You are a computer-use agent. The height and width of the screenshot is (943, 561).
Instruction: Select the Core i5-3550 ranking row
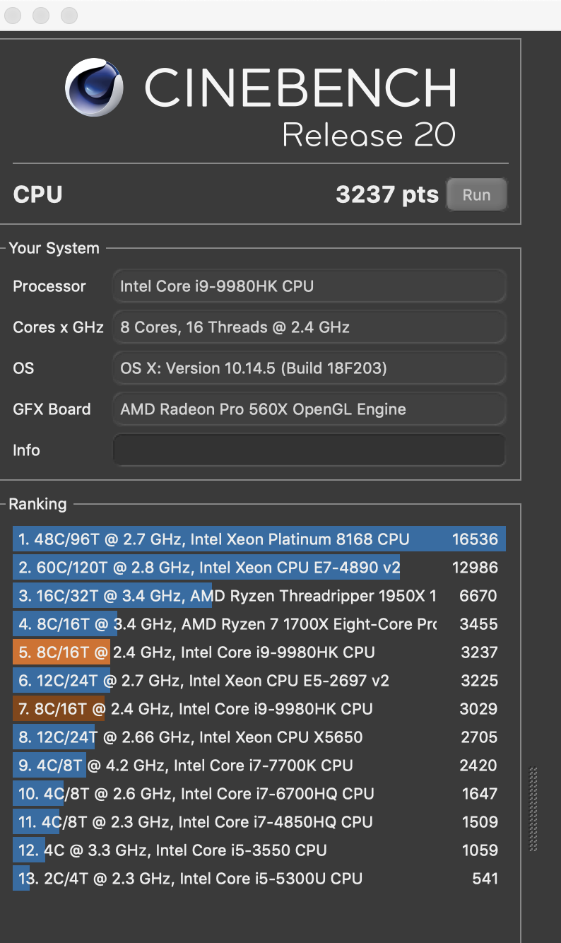[259, 850]
